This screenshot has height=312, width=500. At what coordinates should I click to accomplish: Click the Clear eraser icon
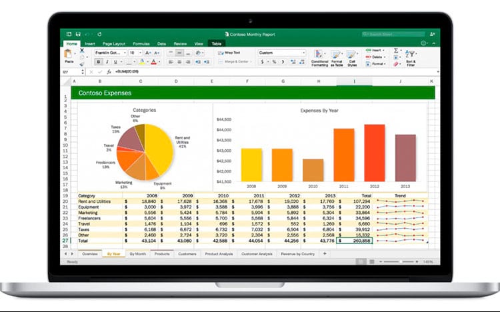(x=396, y=64)
